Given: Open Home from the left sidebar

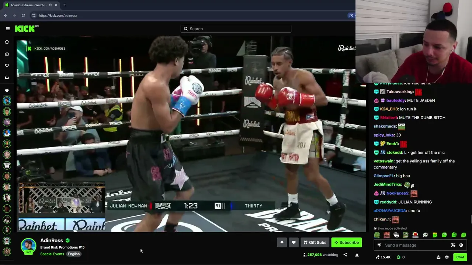Looking at the screenshot, I should point(7,42).
